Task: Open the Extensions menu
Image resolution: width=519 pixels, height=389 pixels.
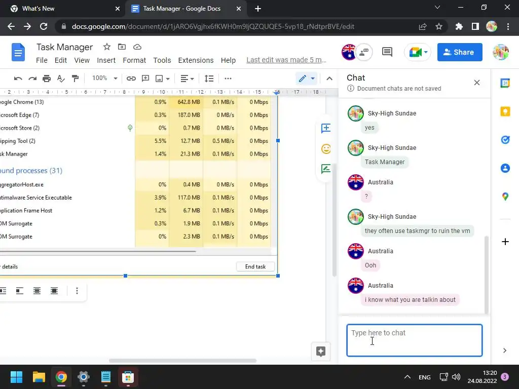Action: coord(196,60)
